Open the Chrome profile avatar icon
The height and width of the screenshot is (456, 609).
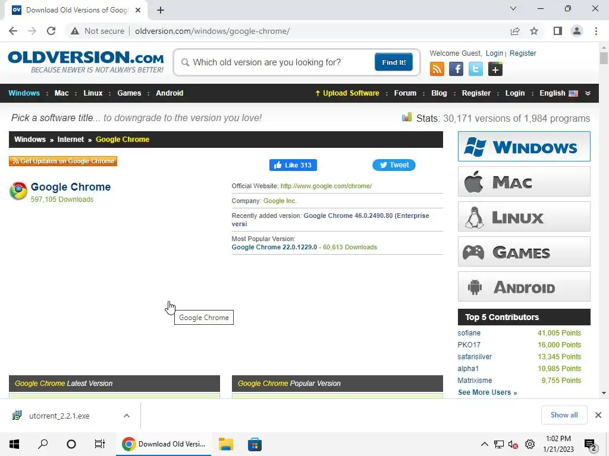(577, 31)
